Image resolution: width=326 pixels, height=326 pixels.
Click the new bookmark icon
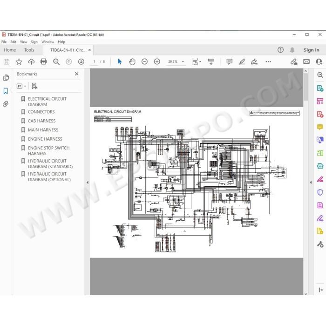pyautogui.click(x=34, y=86)
